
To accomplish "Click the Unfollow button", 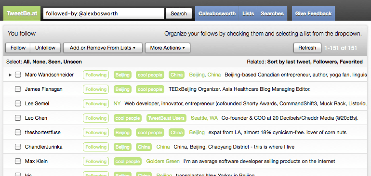I will click(x=45, y=48).
